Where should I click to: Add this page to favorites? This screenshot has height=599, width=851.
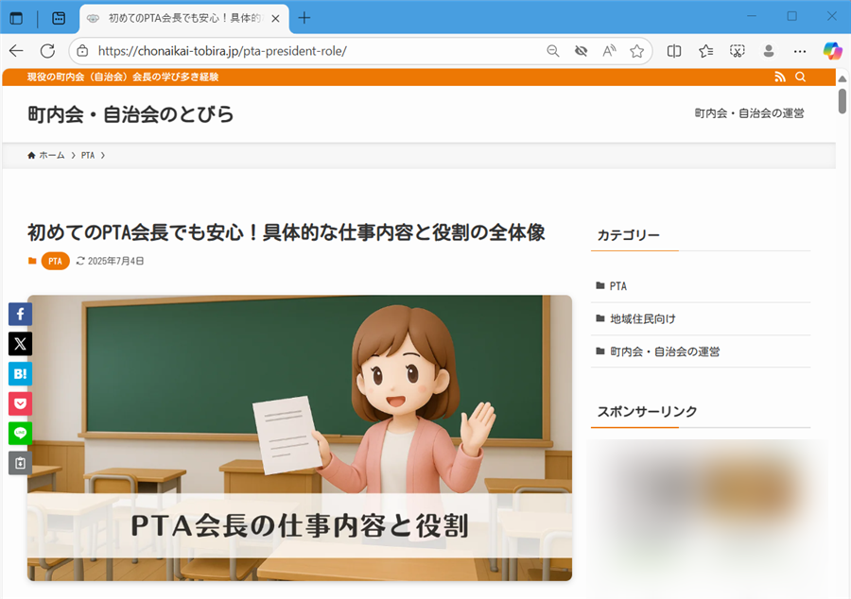[x=637, y=51]
